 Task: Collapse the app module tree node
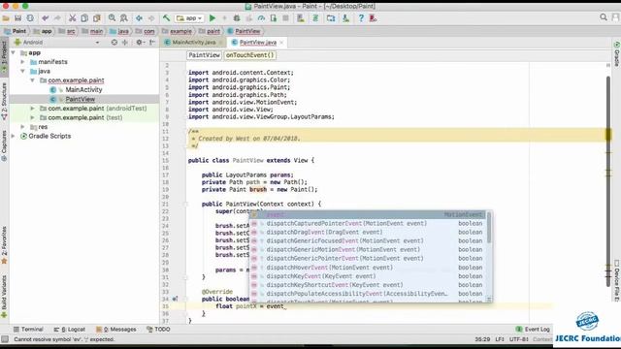pyautogui.click(x=14, y=52)
